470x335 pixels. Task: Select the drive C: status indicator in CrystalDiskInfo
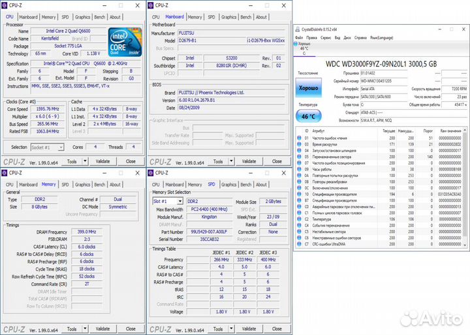304,48
